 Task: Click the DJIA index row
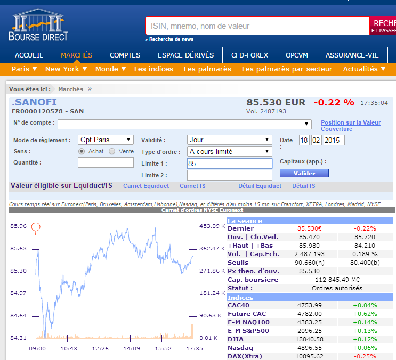(x=310, y=339)
